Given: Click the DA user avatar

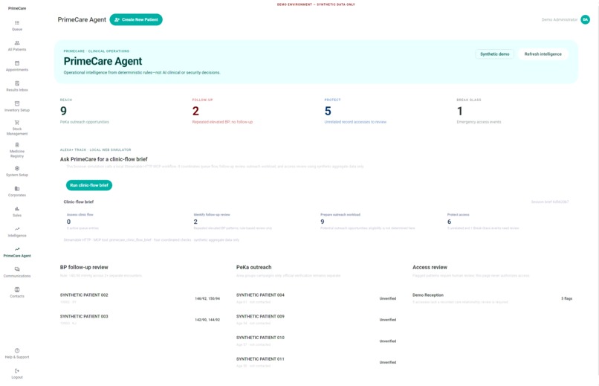Looking at the screenshot, I should (x=585, y=19).
